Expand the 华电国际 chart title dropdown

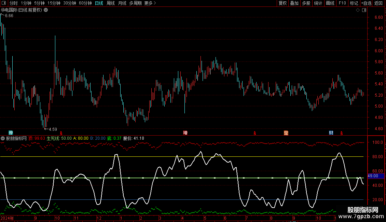(x=46, y=10)
